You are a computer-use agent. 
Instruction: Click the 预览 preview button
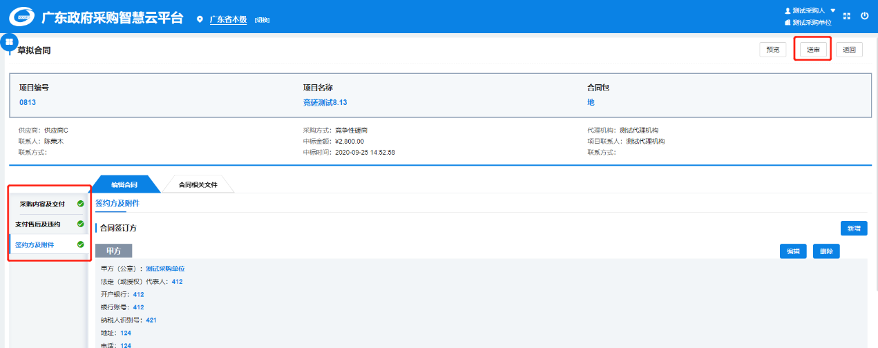pos(773,49)
